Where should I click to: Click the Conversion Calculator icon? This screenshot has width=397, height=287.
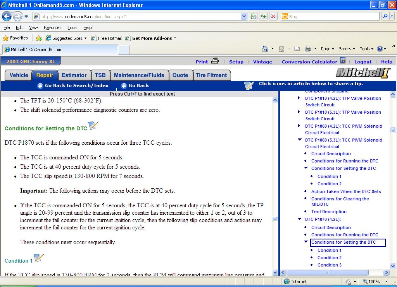pyautogui.click(x=343, y=60)
